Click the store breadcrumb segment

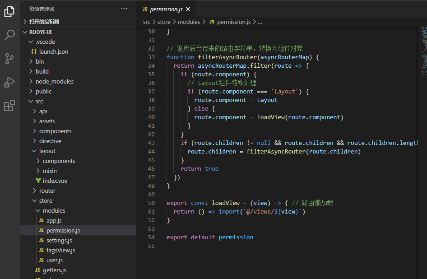coord(164,22)
